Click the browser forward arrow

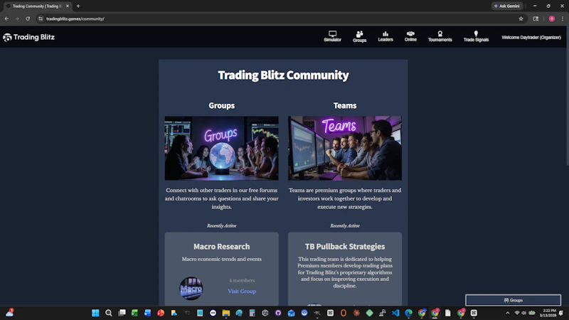pyautogui.click(x=17, y=18)
